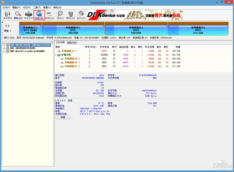Click drive icon beside local disk (D:) row

62,59
